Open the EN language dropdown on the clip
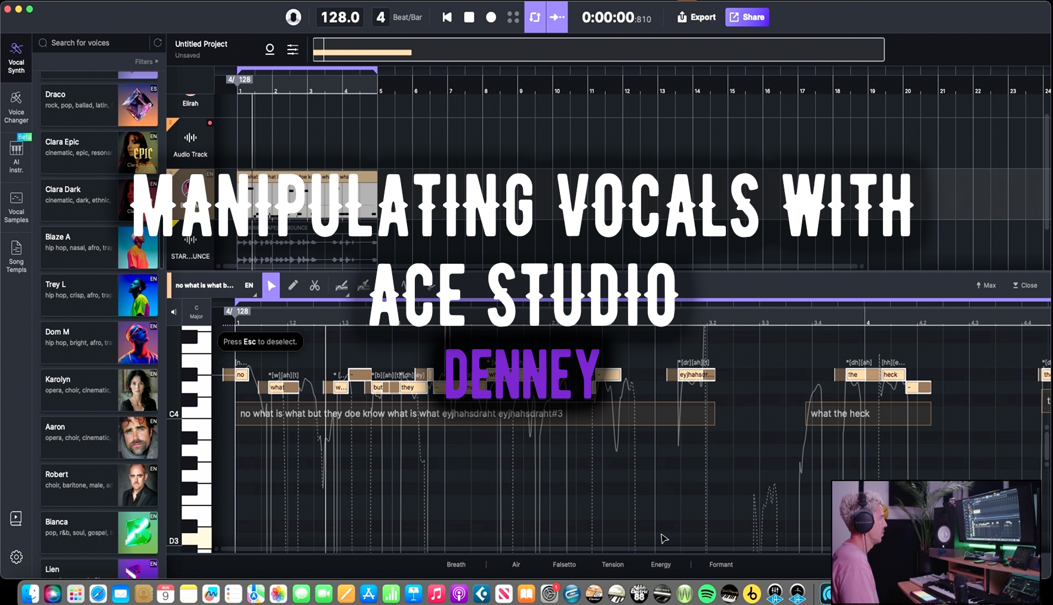The height and width of the screenshot is (605, 1053). point(249,285)
